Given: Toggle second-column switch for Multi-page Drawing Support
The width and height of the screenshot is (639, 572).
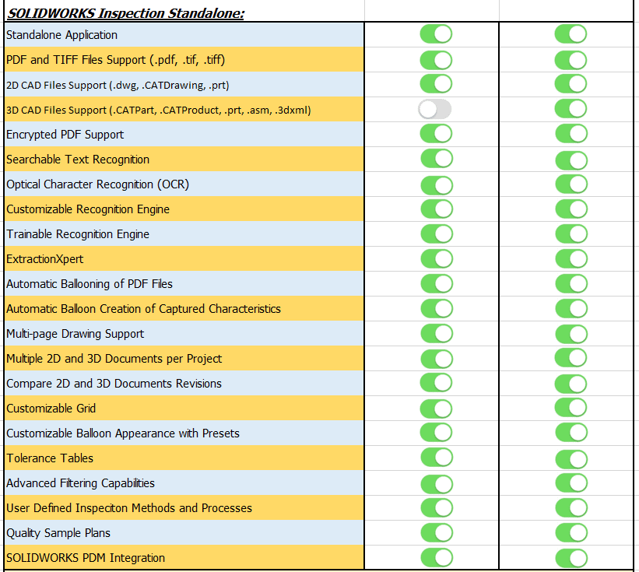Looking at the screenshot, I should click(571, 334).
